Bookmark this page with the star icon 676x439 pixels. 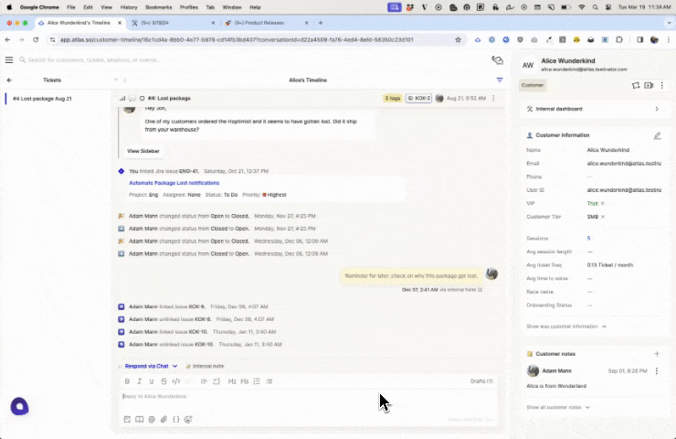pos(458,39)
